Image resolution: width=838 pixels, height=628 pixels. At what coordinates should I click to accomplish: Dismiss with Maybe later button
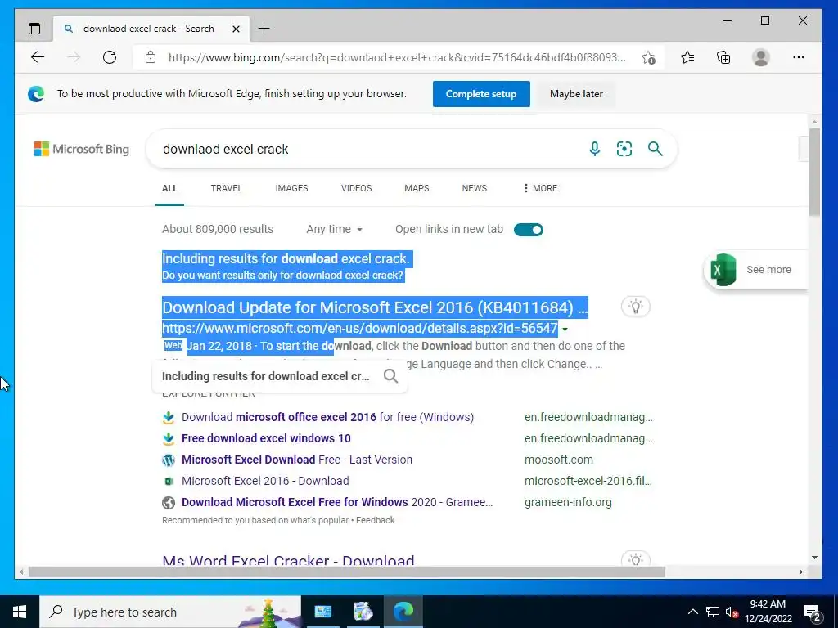[x=576, y=94]
